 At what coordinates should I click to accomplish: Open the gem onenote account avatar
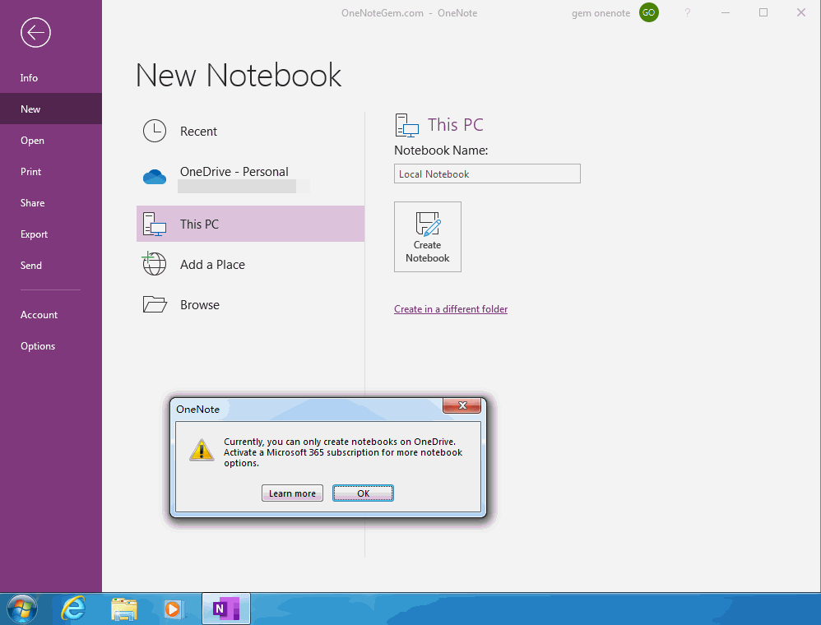[x=648, y=12]
